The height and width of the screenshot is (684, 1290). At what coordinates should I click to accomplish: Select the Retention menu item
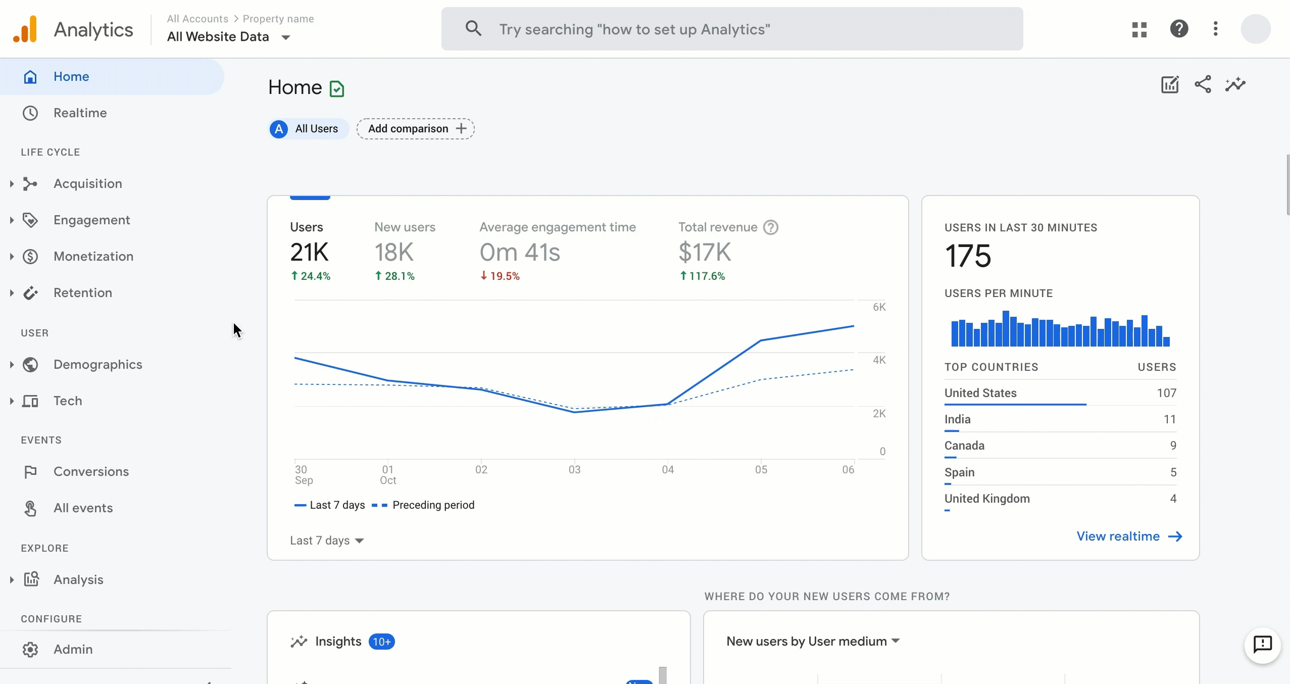(x=83, y=292)
